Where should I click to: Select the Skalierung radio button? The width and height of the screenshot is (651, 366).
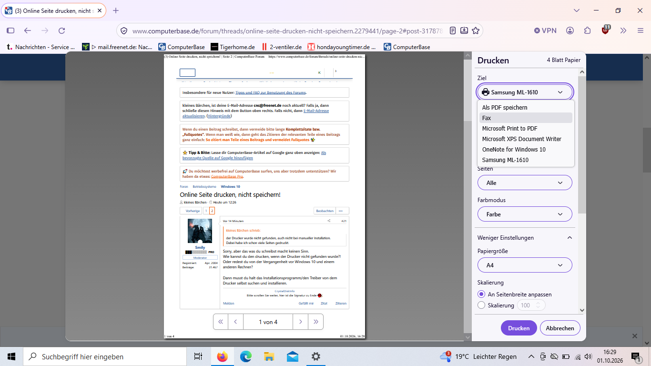click(x=481, y=305)
